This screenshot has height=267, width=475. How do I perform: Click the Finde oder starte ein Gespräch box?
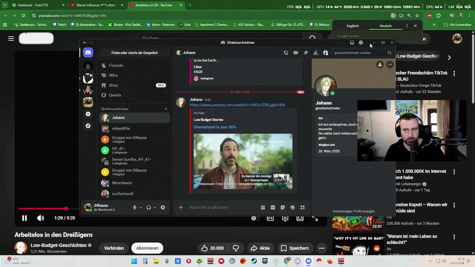click(134, 53)
